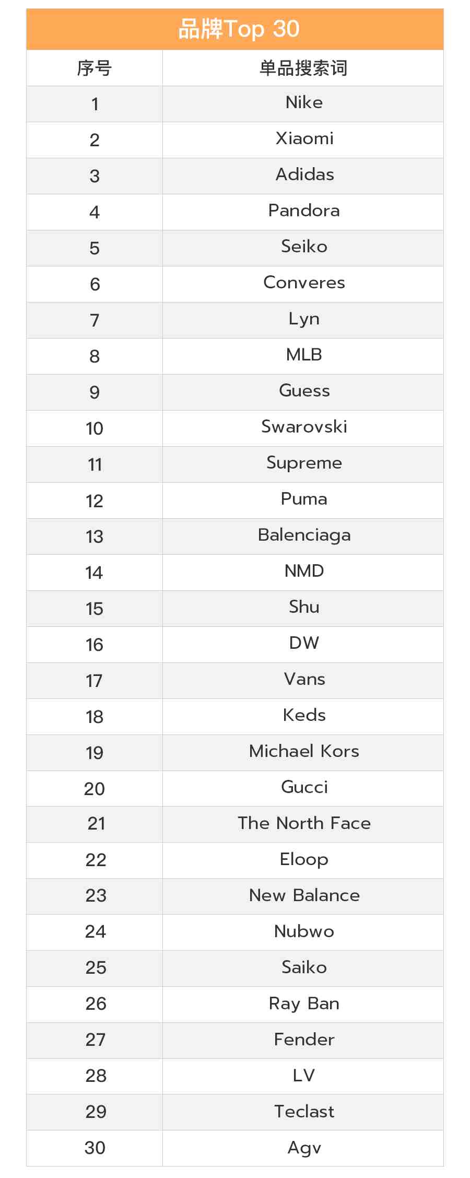Click the Nike brand cell

(304, 102)
